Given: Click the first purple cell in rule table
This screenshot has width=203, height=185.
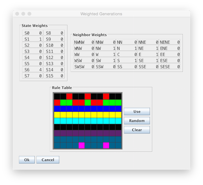Looking at the screenshot, I should tap(57, 133).
